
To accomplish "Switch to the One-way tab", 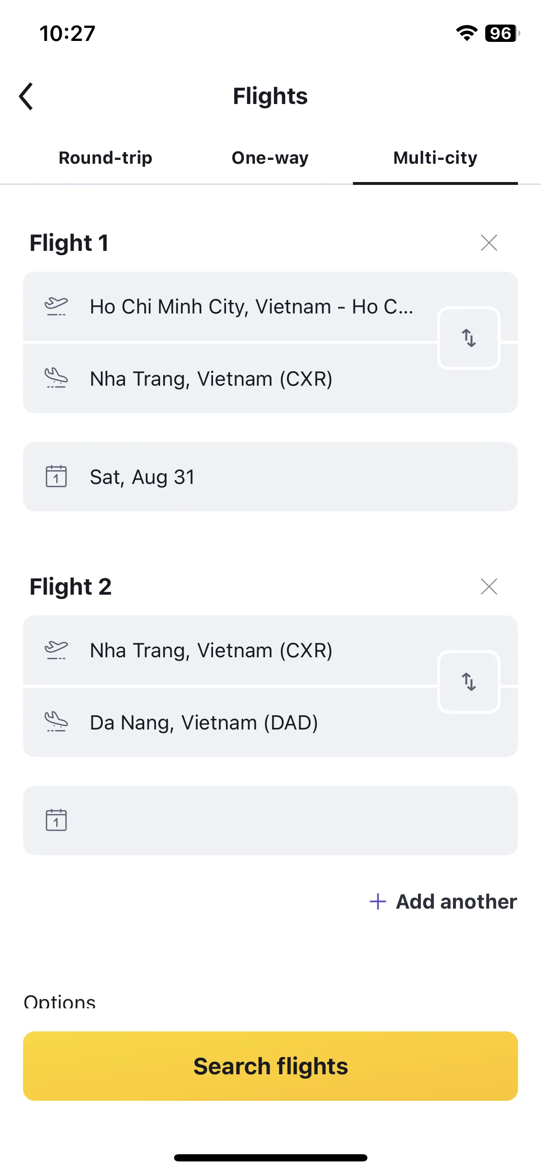I will click(270, 158).
